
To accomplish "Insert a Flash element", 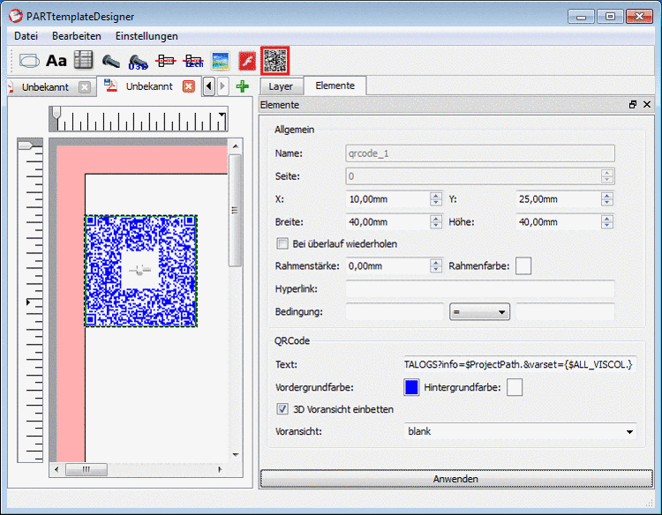I will click(x=247, y=61).
